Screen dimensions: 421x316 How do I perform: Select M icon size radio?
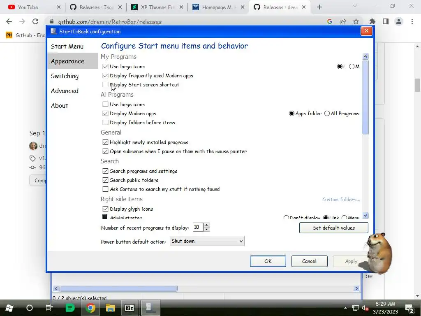pos(352,67)
